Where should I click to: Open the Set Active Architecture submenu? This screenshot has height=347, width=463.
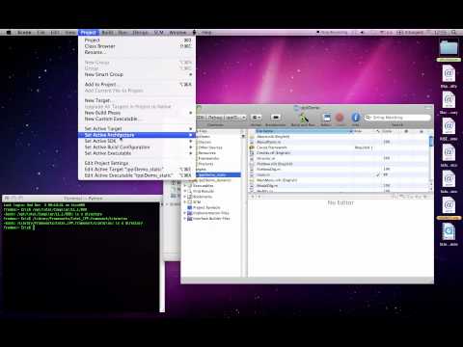138,135
